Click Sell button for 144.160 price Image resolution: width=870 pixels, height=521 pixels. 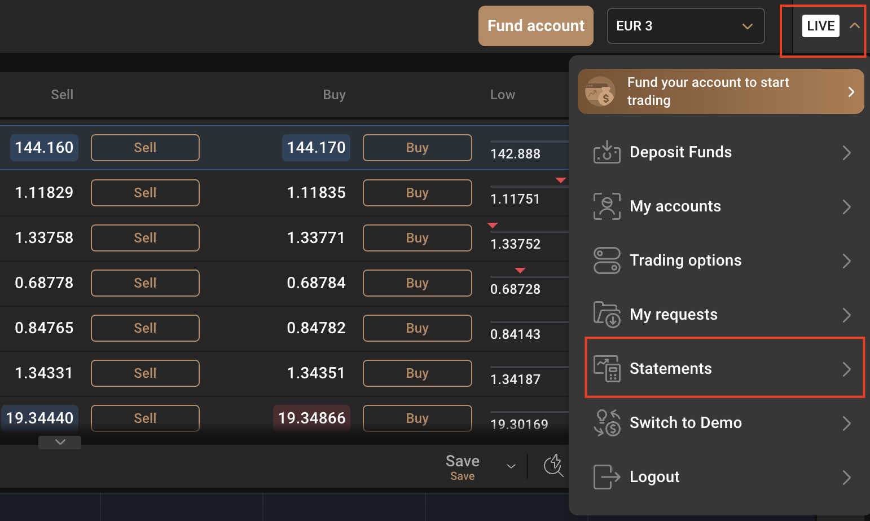[x=145, y=148]
